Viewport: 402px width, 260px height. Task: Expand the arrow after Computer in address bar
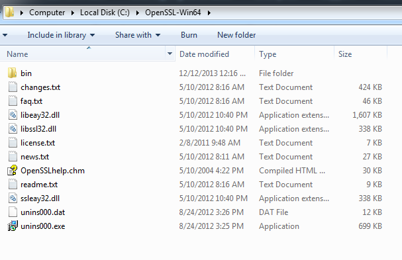pyautogui.click(x=73, y=13)
